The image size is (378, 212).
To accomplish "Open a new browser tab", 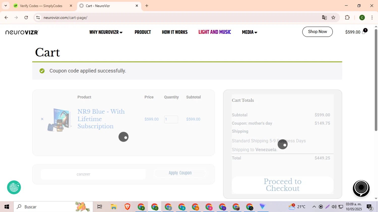I will (147, 6).
